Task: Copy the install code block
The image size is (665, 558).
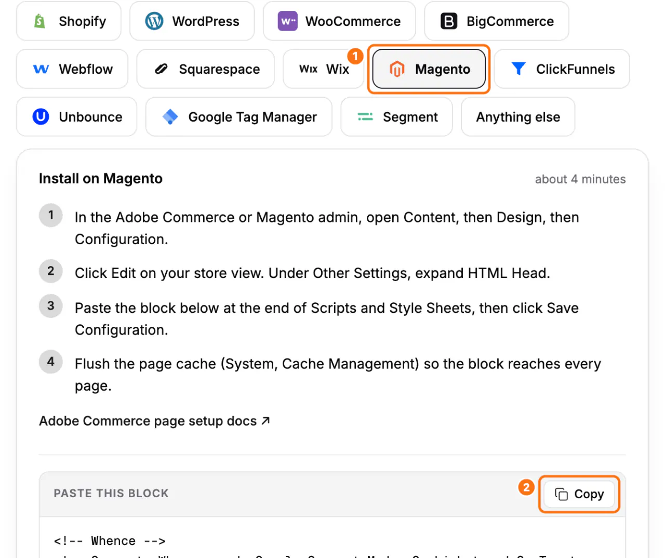Action: pyautogui.click(x=579, y=494)
